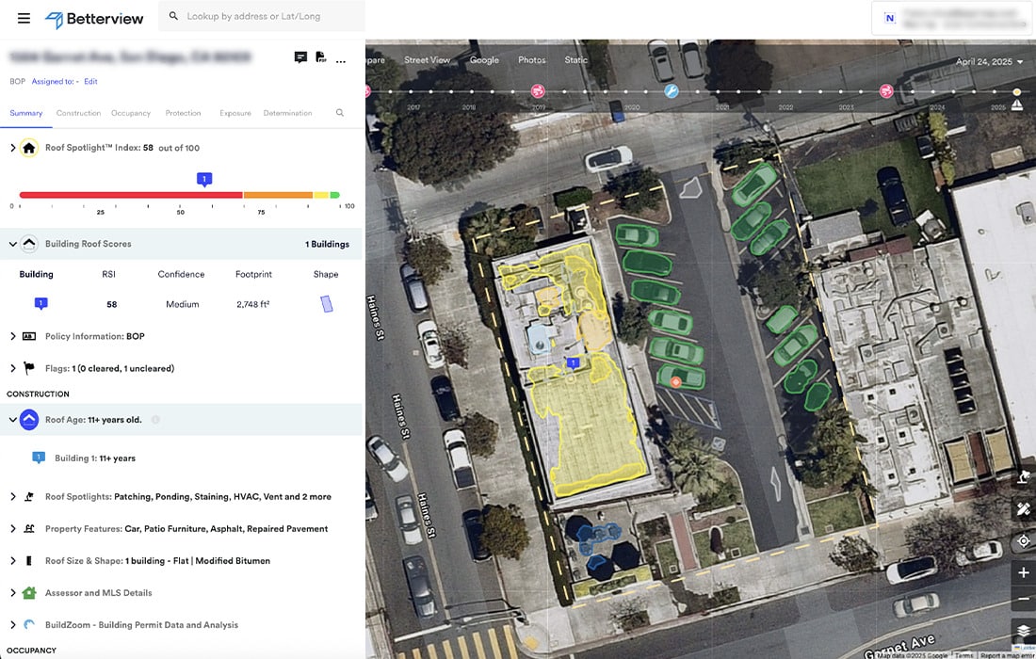1036x659 pixels.
Task: Click the panel search magnifier icon
Action: pos(340,113)
